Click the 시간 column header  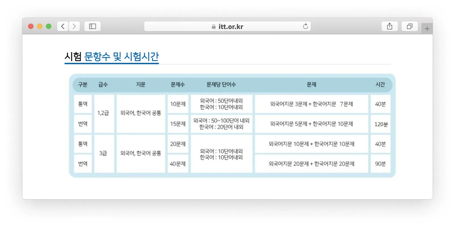[380, 84]
